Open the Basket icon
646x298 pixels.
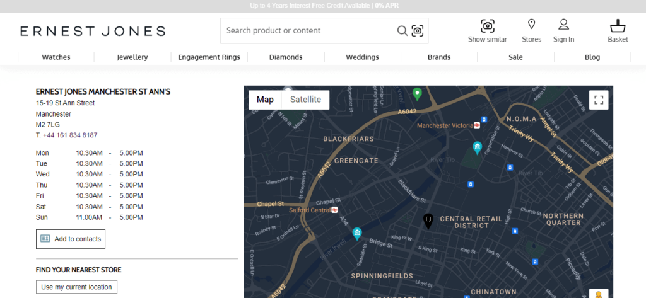[618, 26]
